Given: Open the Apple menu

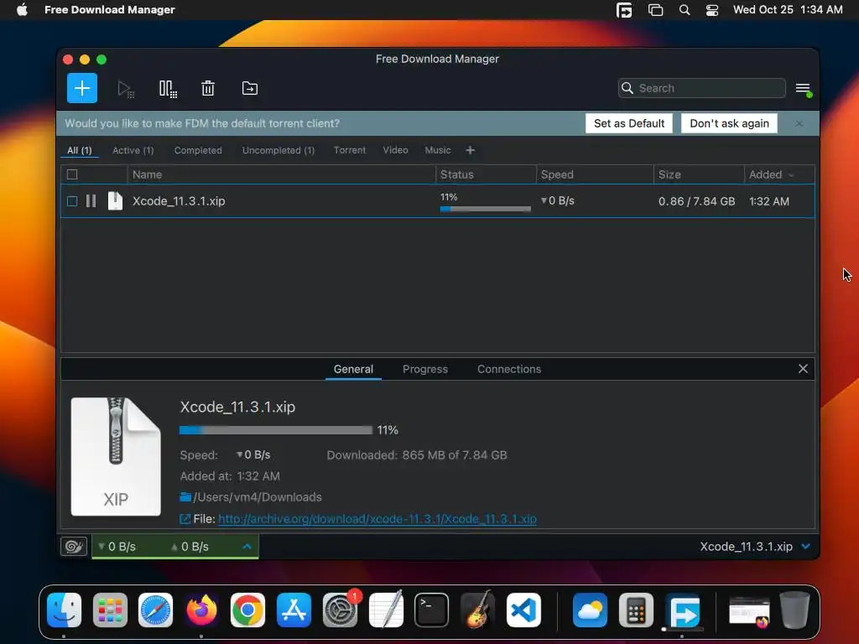Looking at the screenshot, I should pyautogui.click(x=22, y=10).
